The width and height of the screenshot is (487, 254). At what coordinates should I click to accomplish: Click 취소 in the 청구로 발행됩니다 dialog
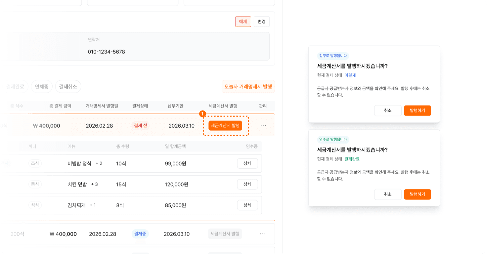(388, 110)
